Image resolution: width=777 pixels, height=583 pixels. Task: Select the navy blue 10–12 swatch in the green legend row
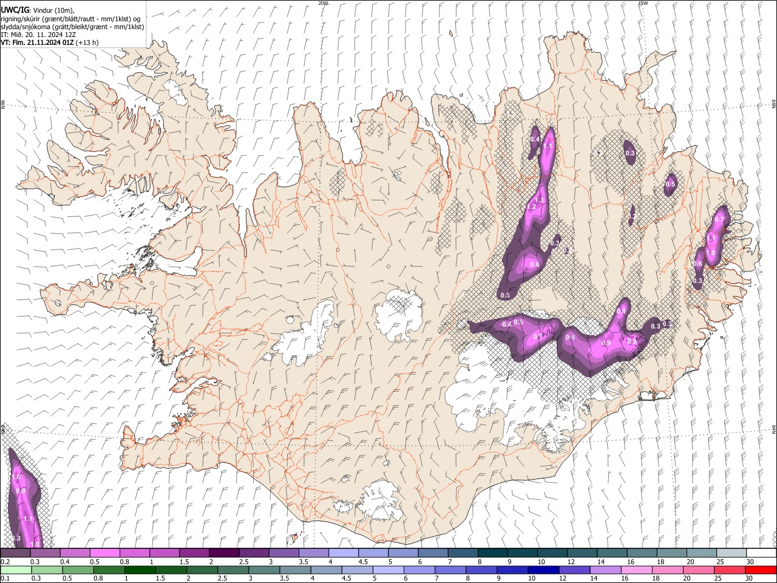click(543, 570)
